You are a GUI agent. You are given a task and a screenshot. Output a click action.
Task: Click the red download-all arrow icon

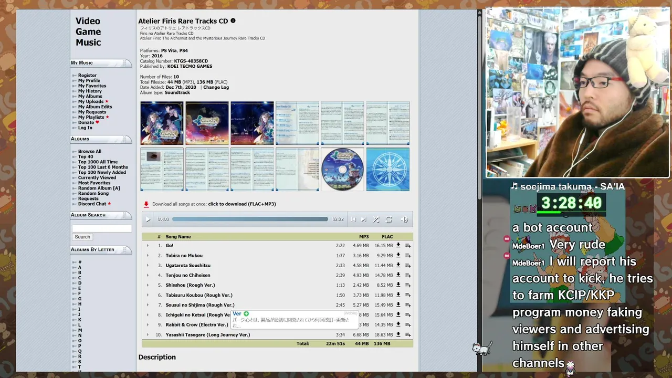[146, 204]
